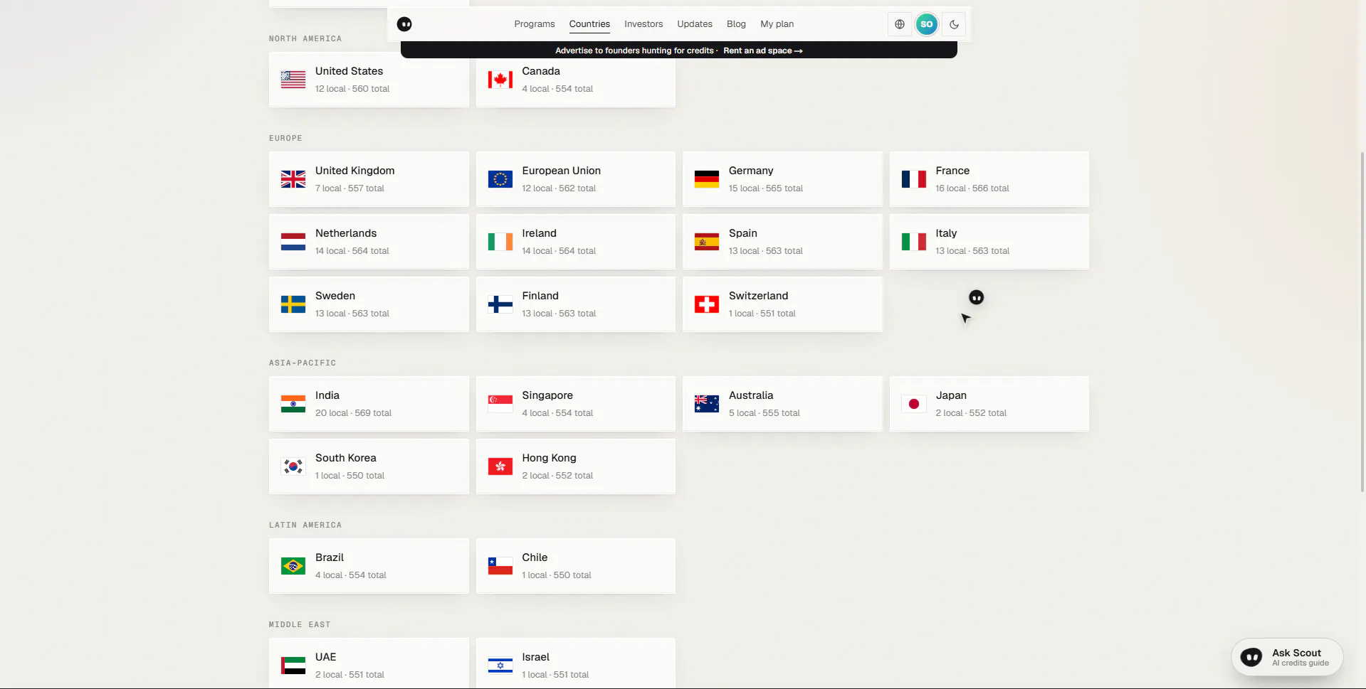Click the Canada flag icon
The image size is (1366, 689).
[500, 80]
